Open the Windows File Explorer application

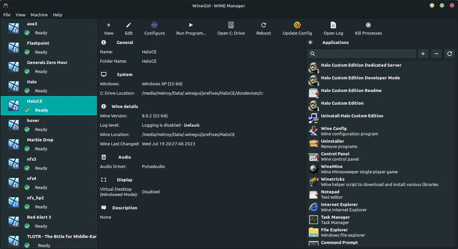coord(381,232)
